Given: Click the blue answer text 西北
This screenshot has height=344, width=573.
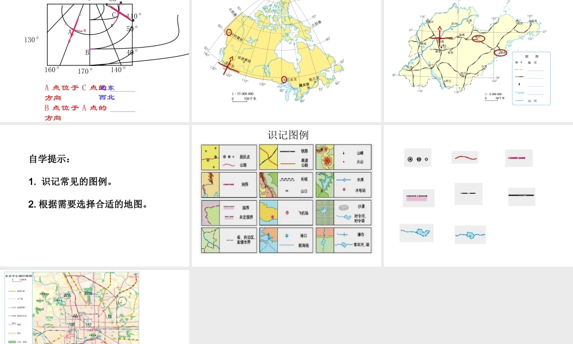Looking at the screenshot, I should click(x=107, y=97).
